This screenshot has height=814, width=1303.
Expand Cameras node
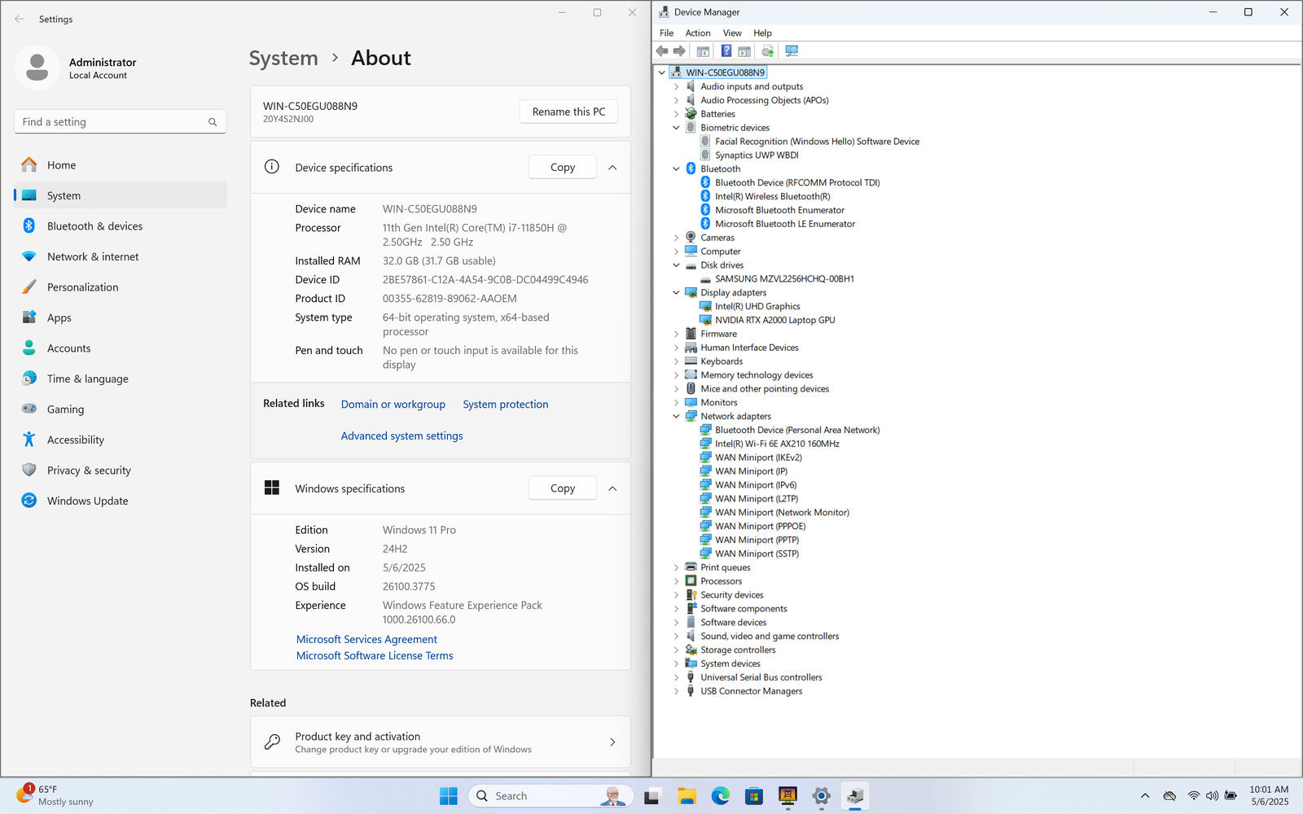676,238
